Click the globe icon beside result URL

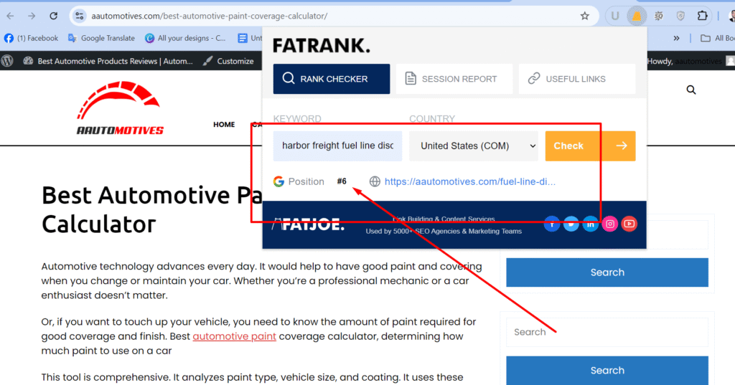tap(375, 181)
